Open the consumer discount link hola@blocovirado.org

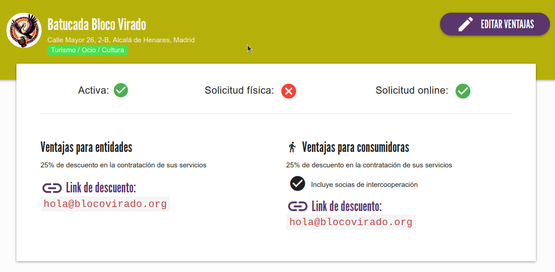351,222
